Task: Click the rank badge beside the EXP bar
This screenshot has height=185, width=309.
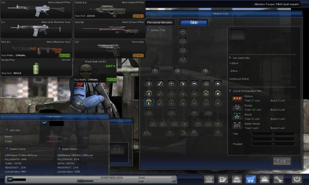Action: coord(10,179)
